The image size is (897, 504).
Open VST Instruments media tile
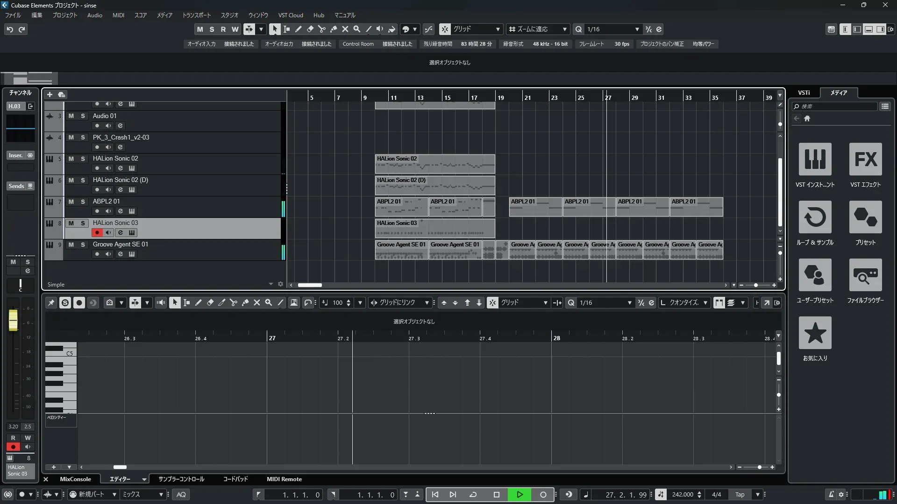pyautogui.click(x=815, y=159)
